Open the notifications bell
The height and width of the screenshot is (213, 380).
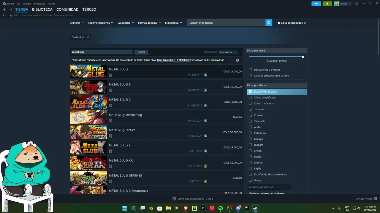tap(327, 4)
